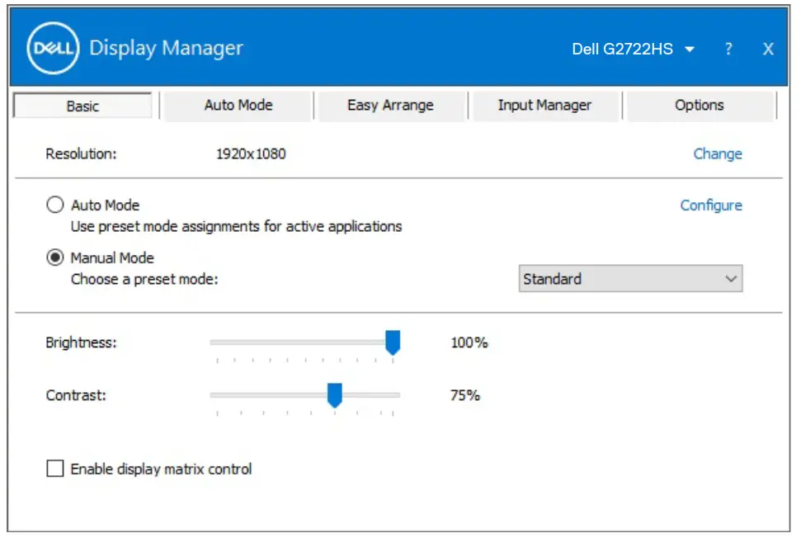Click the Configure link for Auto Mode
Screen dimensions: 801x538
710,205
